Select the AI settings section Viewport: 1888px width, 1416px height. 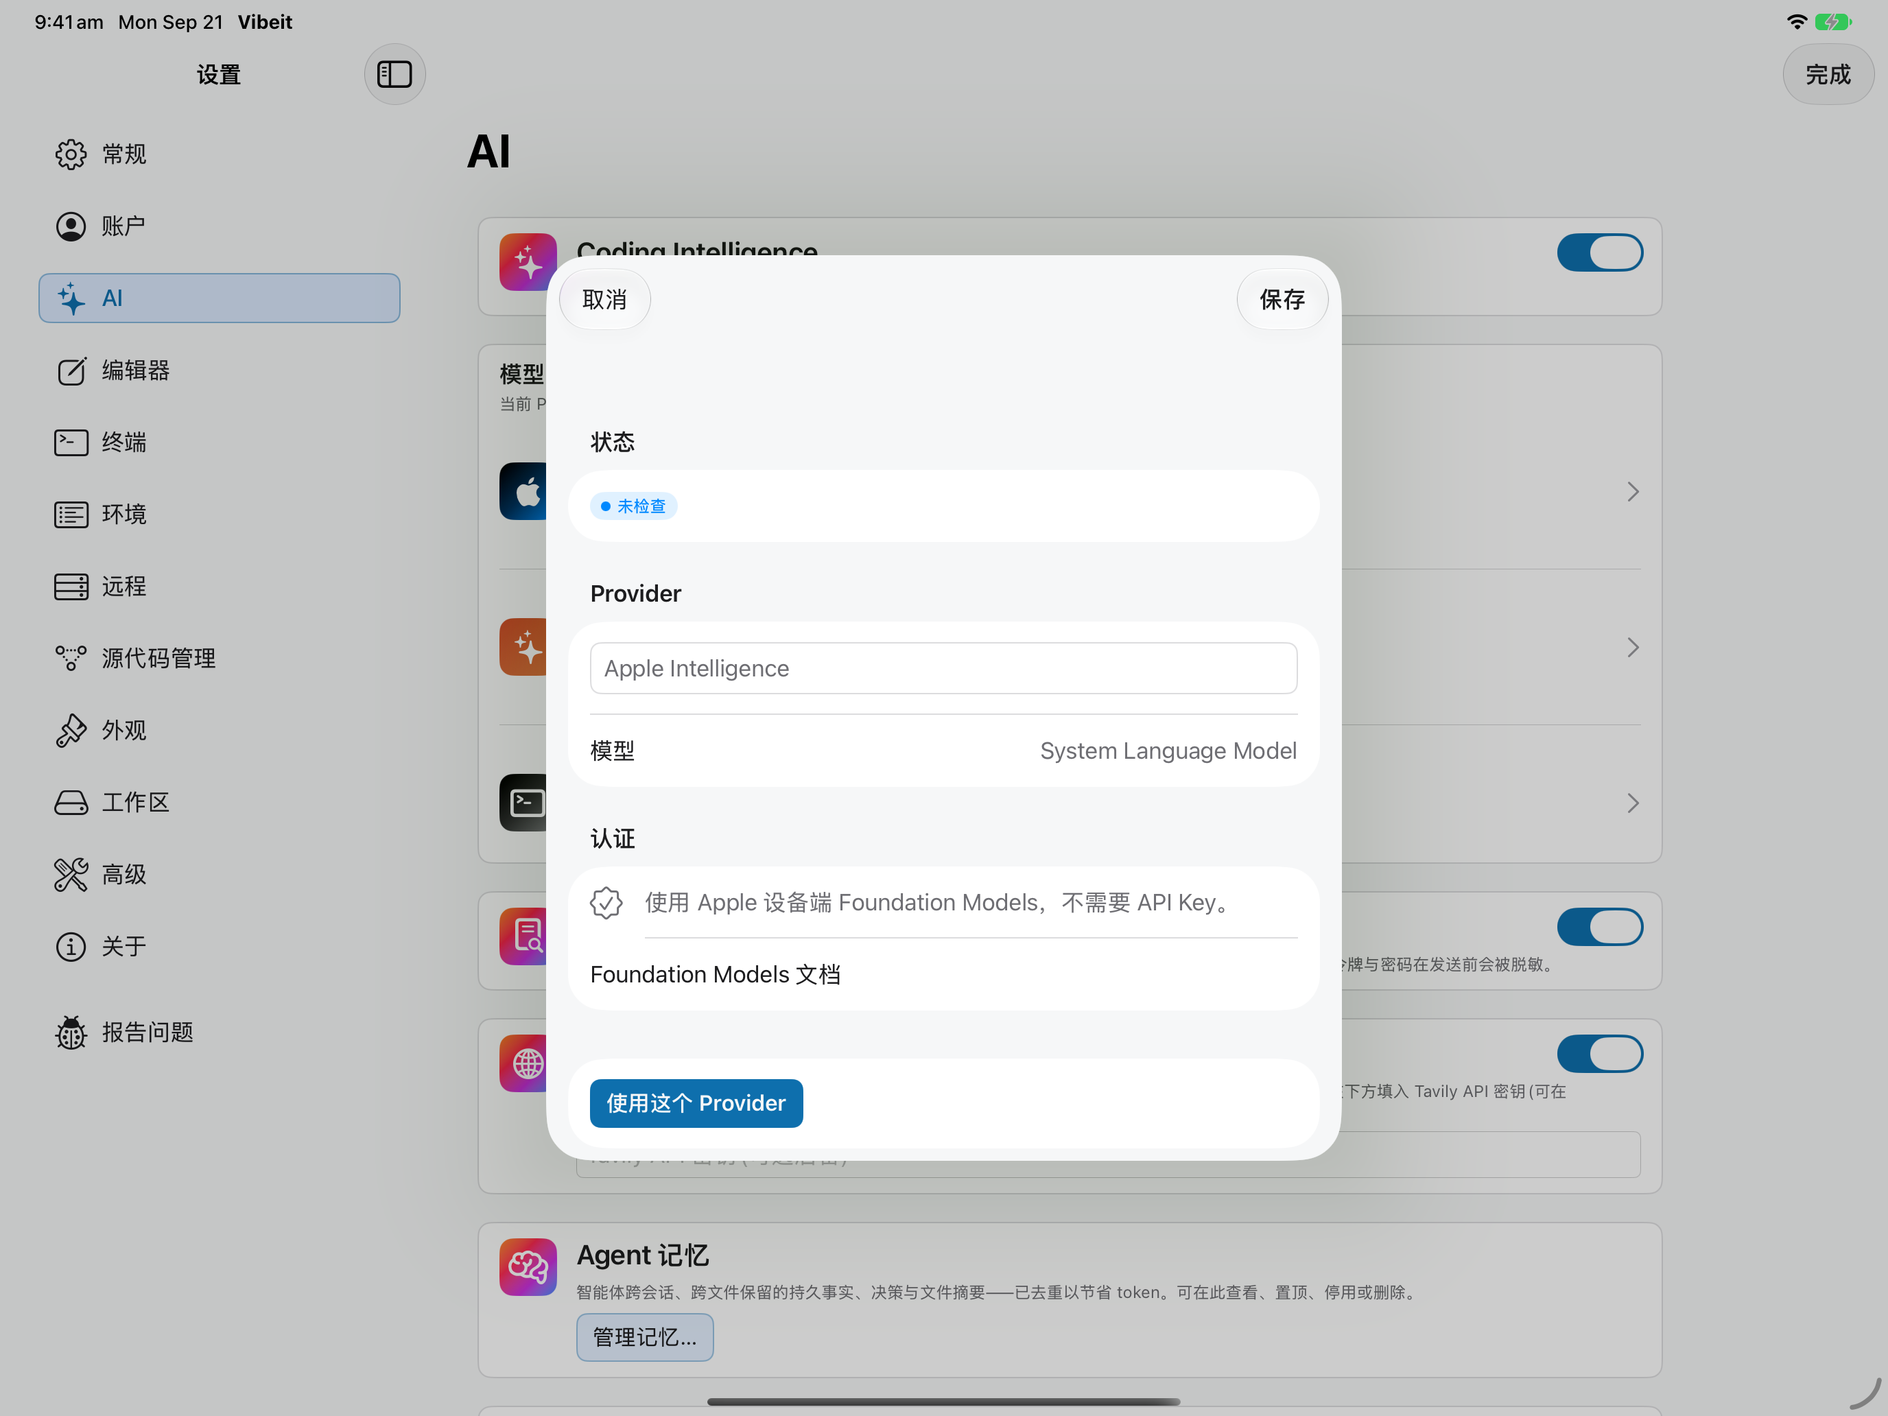tap(220, 298)
